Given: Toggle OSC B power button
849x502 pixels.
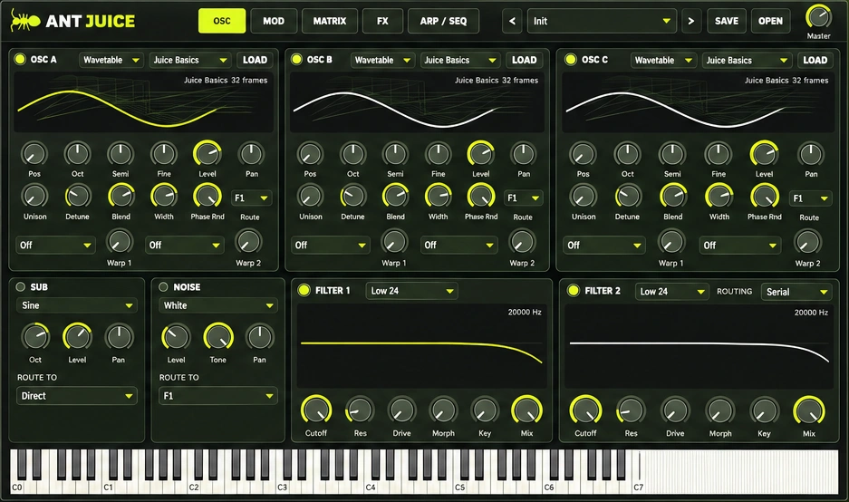Looking at the screenshot, I should click(296, 59).
